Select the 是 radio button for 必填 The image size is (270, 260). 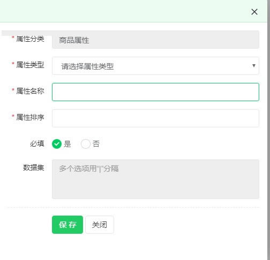pyautogui.click(x=57, y=144)
